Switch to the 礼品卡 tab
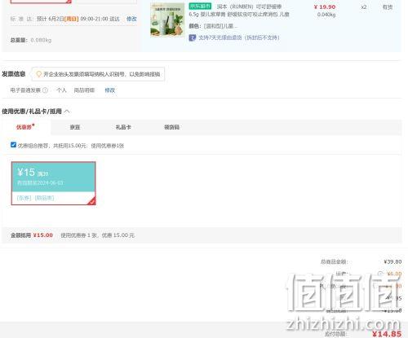This screenshot has width=408, height=338. tap(123, 127)
